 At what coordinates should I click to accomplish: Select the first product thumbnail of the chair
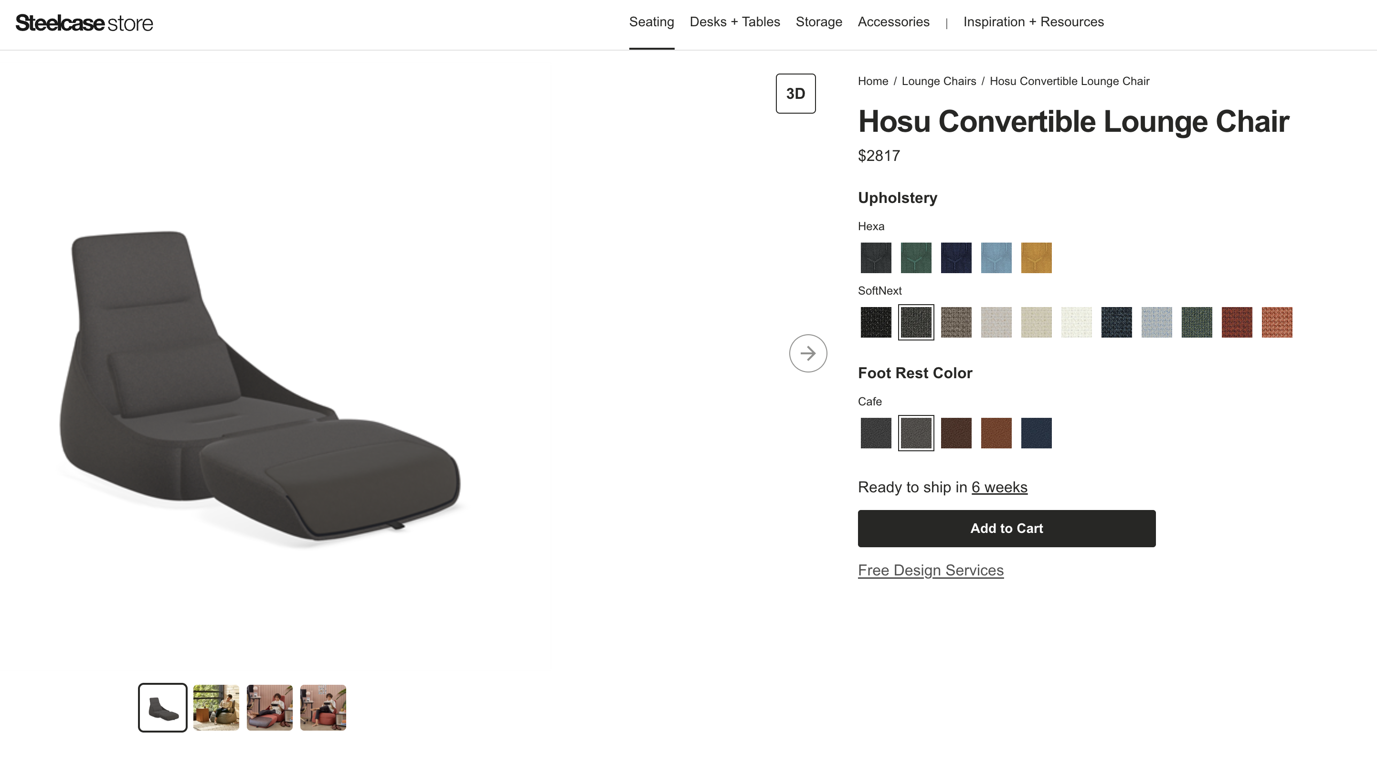162,707
